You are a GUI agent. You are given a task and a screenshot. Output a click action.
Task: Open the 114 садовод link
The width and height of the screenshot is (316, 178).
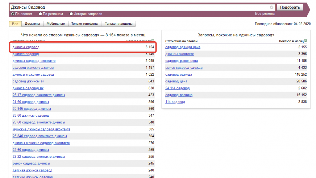175,102
